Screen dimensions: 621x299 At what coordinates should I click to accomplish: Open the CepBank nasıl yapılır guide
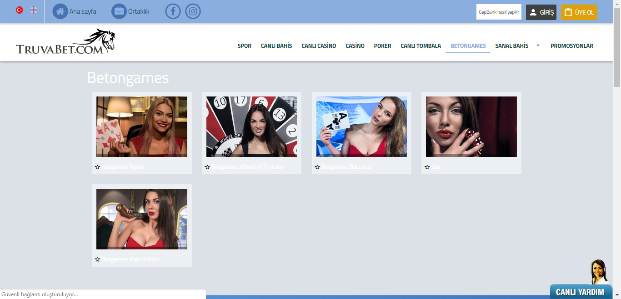[499, 12]
